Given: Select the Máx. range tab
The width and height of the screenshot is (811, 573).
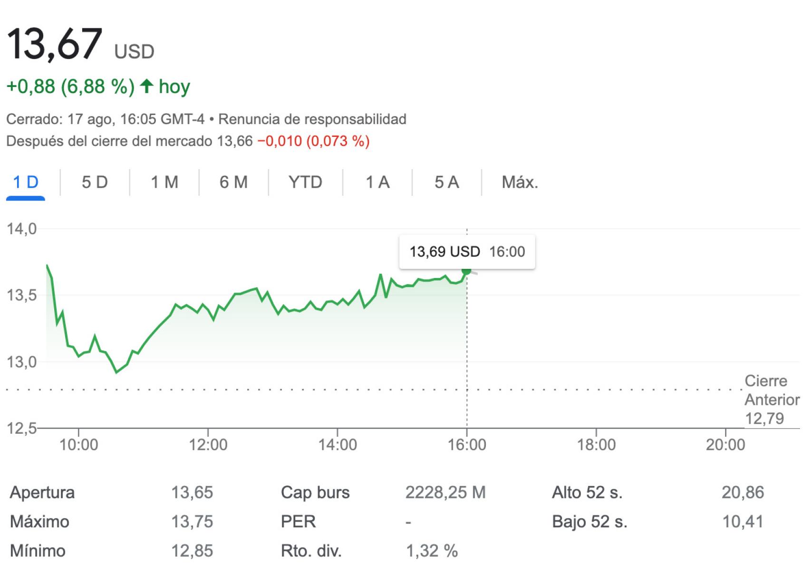Looking at the screenshot, I should tap(520, 182).
